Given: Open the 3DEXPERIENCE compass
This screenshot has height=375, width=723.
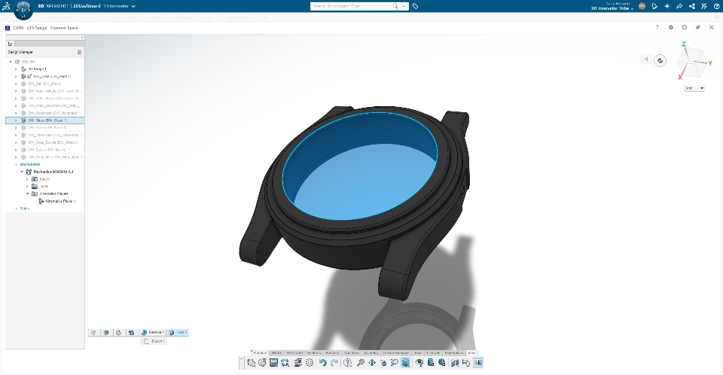Looking at the screenshot, I should point(23,10).
